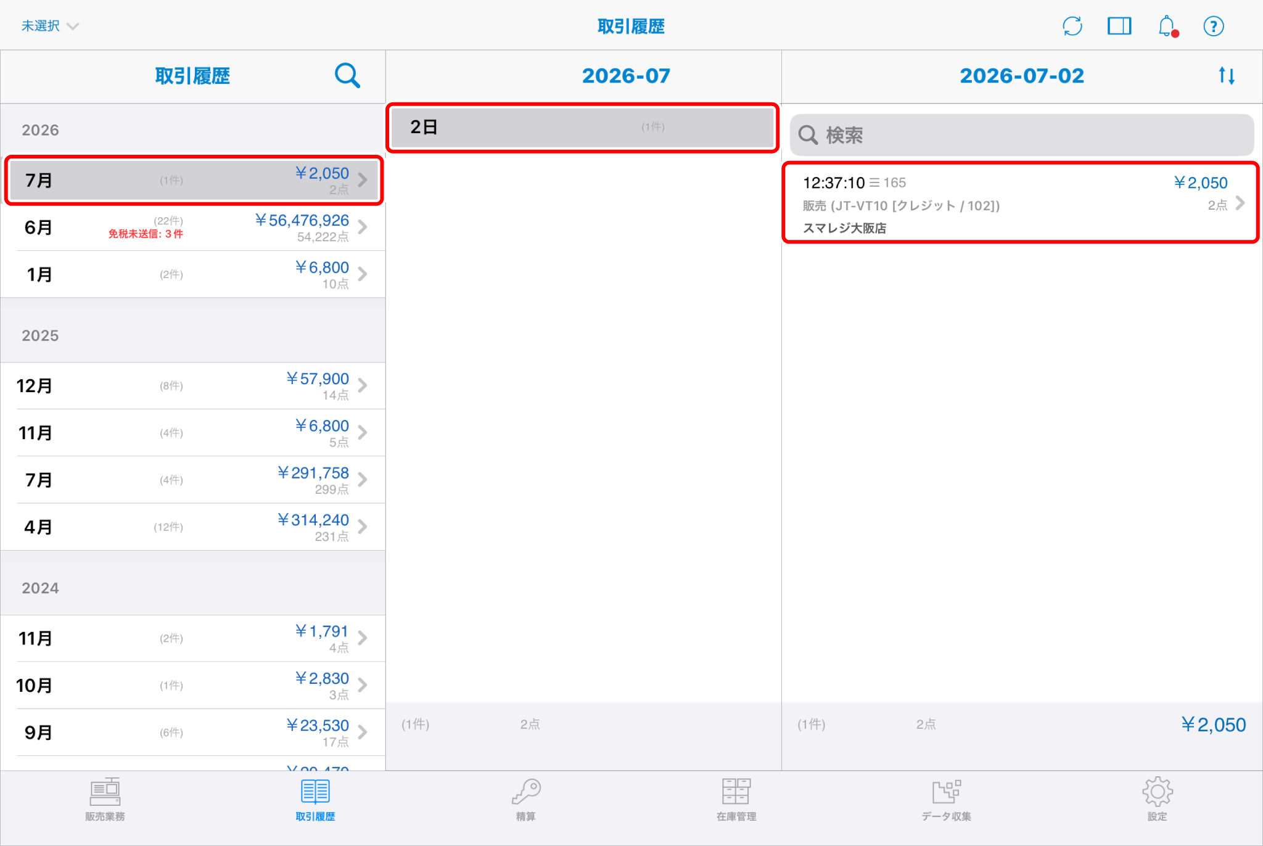Click chevron on 4月 ¥314,240 row
The width and height of the screenshot is (1263, 846).
pyautogui.click(x=363, y=527)
